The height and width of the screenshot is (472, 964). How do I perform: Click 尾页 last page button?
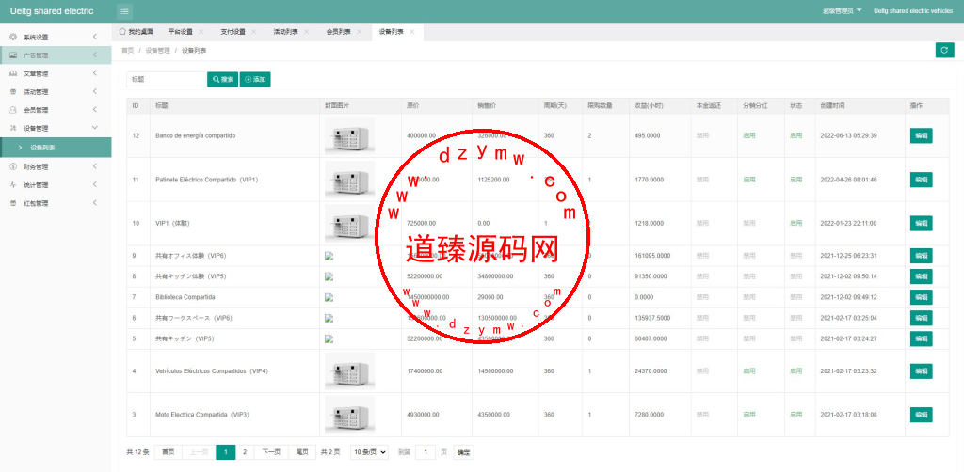[302, 452]
